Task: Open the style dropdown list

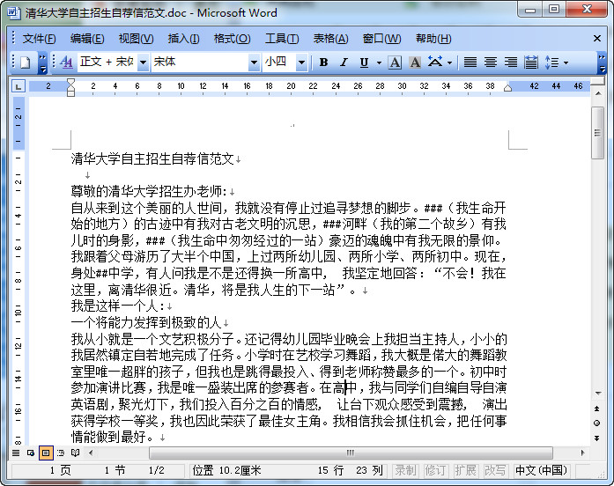Action: click(144, 63)
